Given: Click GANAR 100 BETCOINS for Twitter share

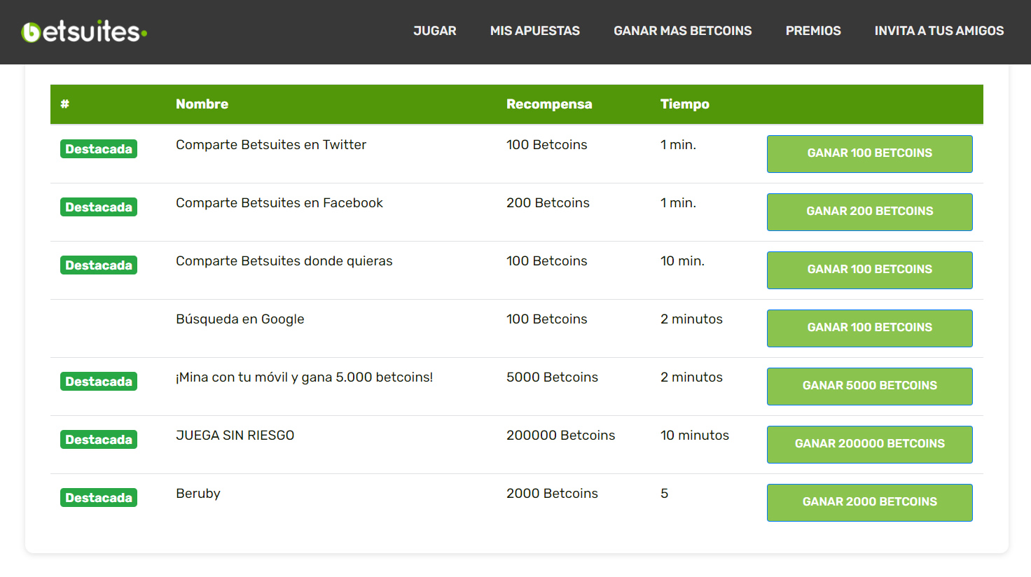Looking at the screenshot, I should [869, 153].
